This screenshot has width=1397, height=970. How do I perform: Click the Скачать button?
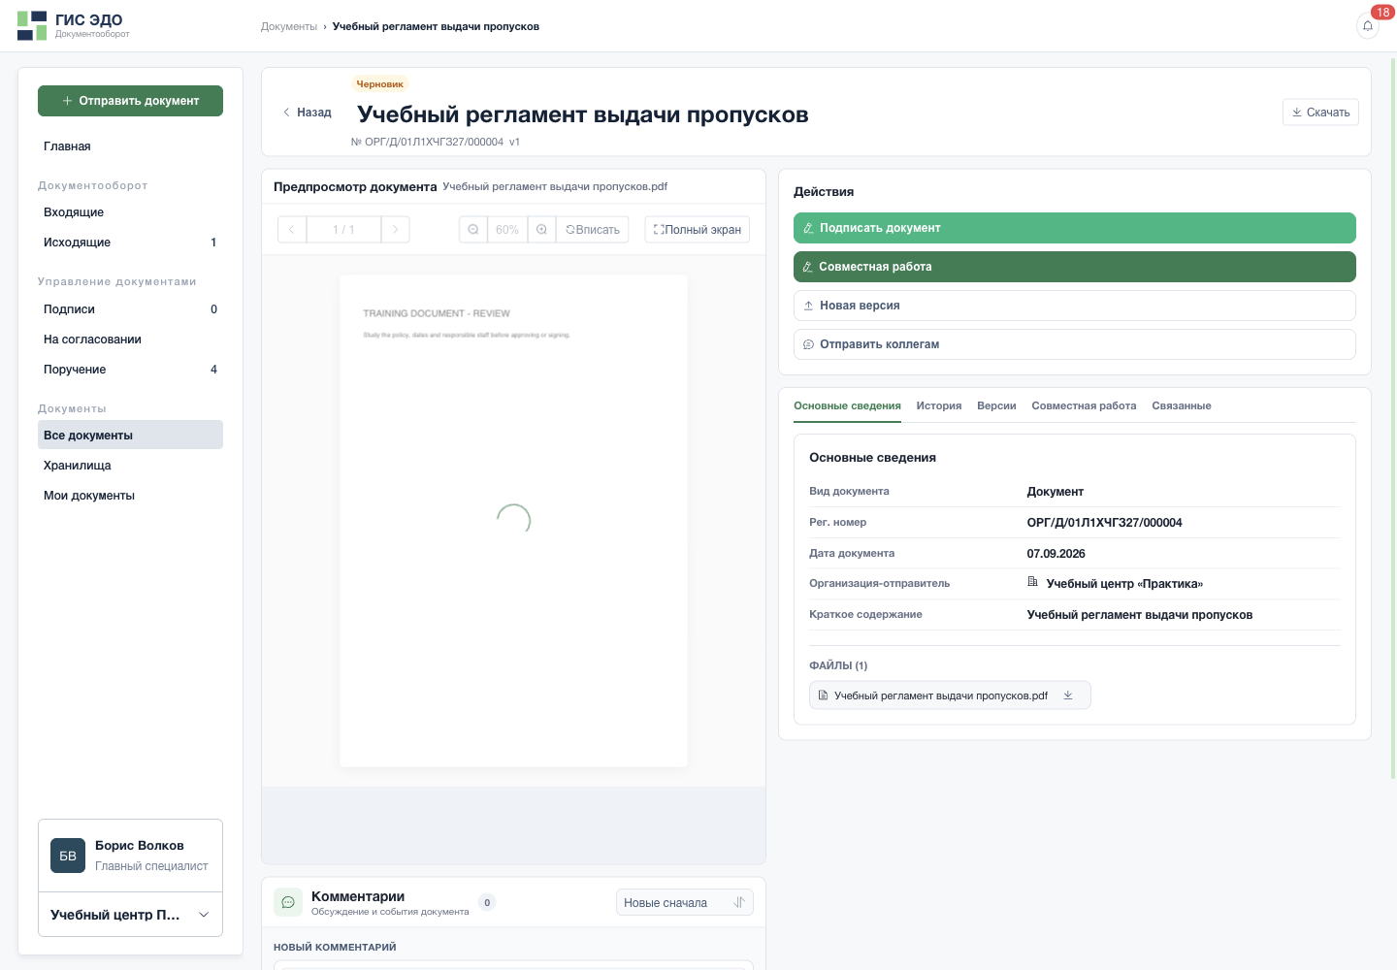(1320, 113)
